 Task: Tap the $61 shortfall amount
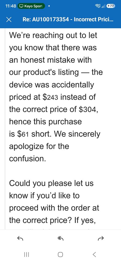[x=24, y=134]
